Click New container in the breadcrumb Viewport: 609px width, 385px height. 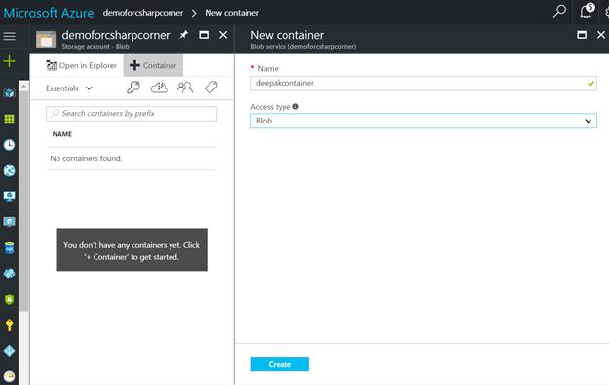pos(232,13)
